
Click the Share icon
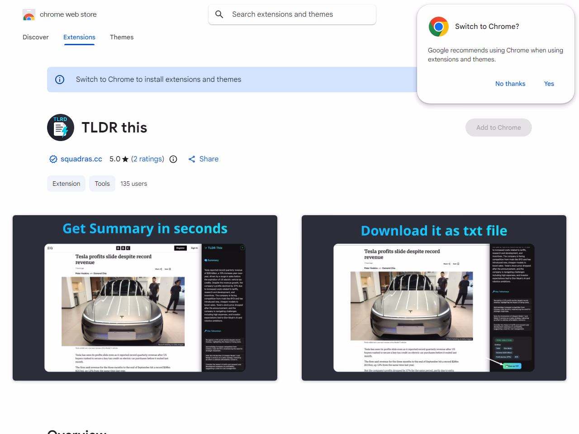point(192,159)
